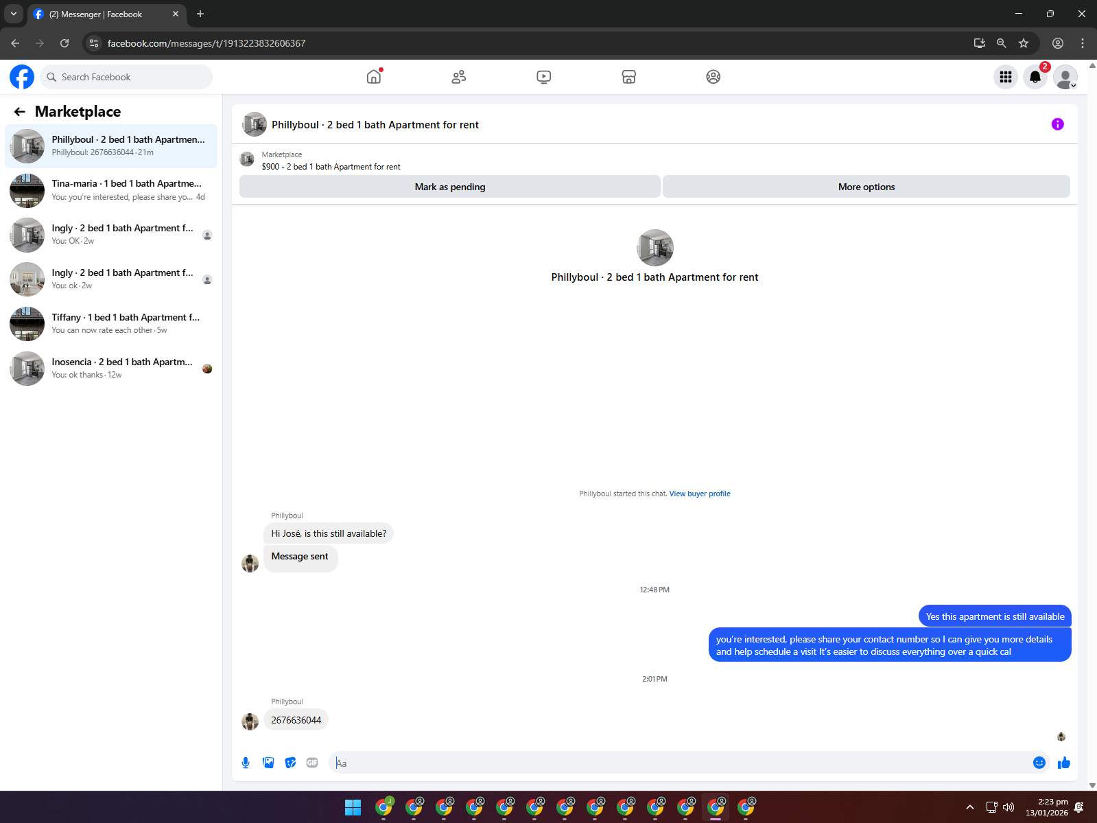The image size is (1097, 823).
Task: Open account profile picture menu
Action: pos(1065,77)
